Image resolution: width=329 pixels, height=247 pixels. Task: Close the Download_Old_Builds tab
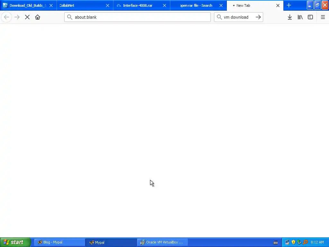pyautogui.click(x=51, y=5)
